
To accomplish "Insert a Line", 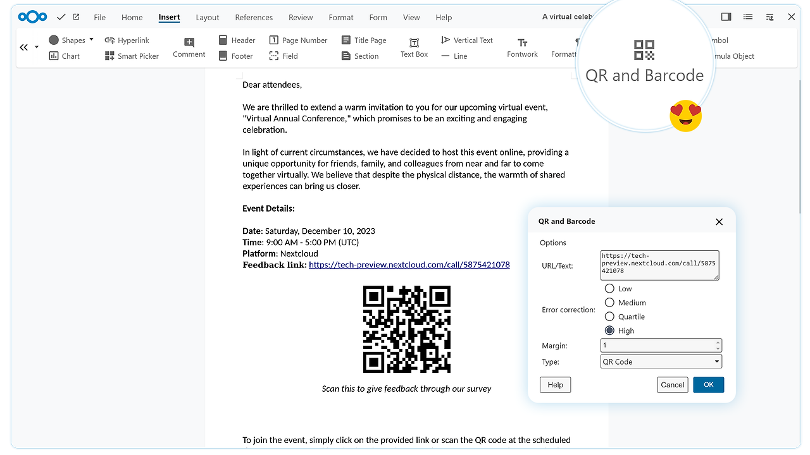I will pyautogui.click(x=454, y=56).
